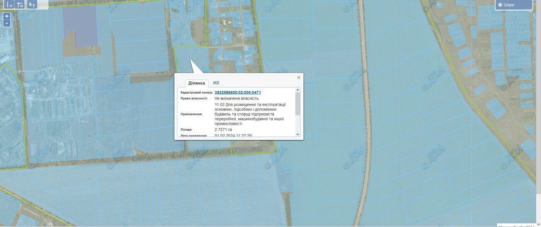Click the popup scrollbar down arrow
The image size is (541, 227).
pyautogui.click(x=298, y=134)
